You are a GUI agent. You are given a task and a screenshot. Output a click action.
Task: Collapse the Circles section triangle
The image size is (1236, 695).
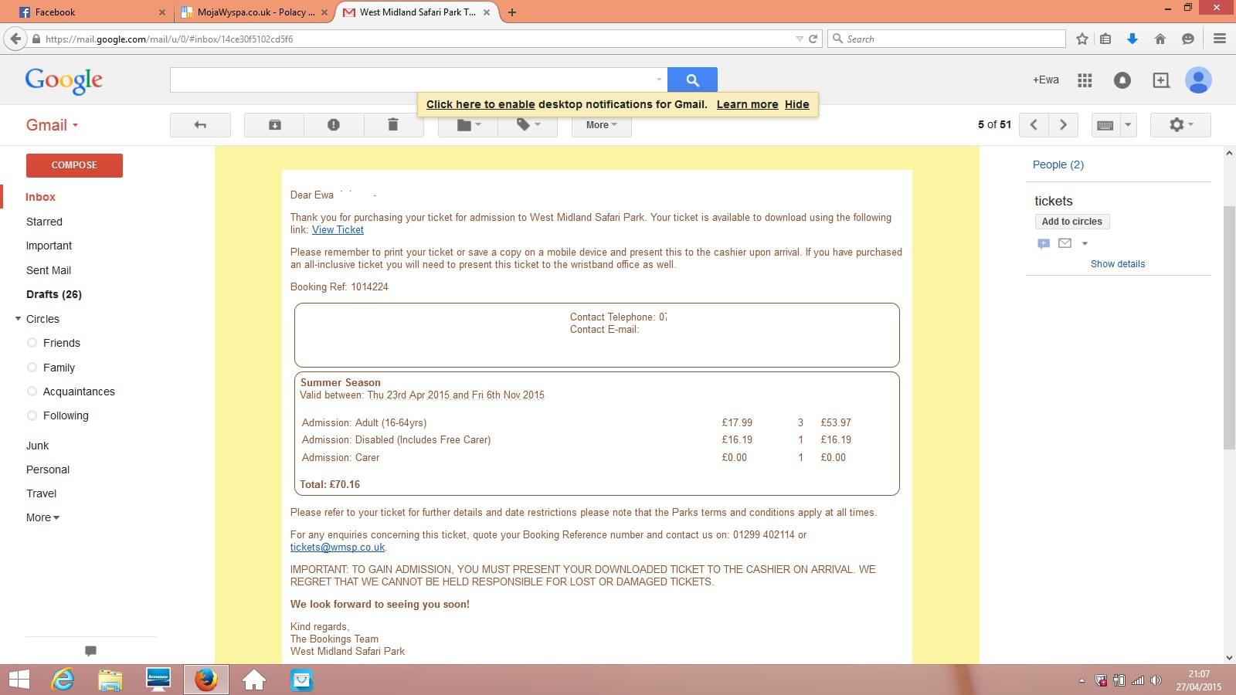pyautogui.click(x=18, y=318)
